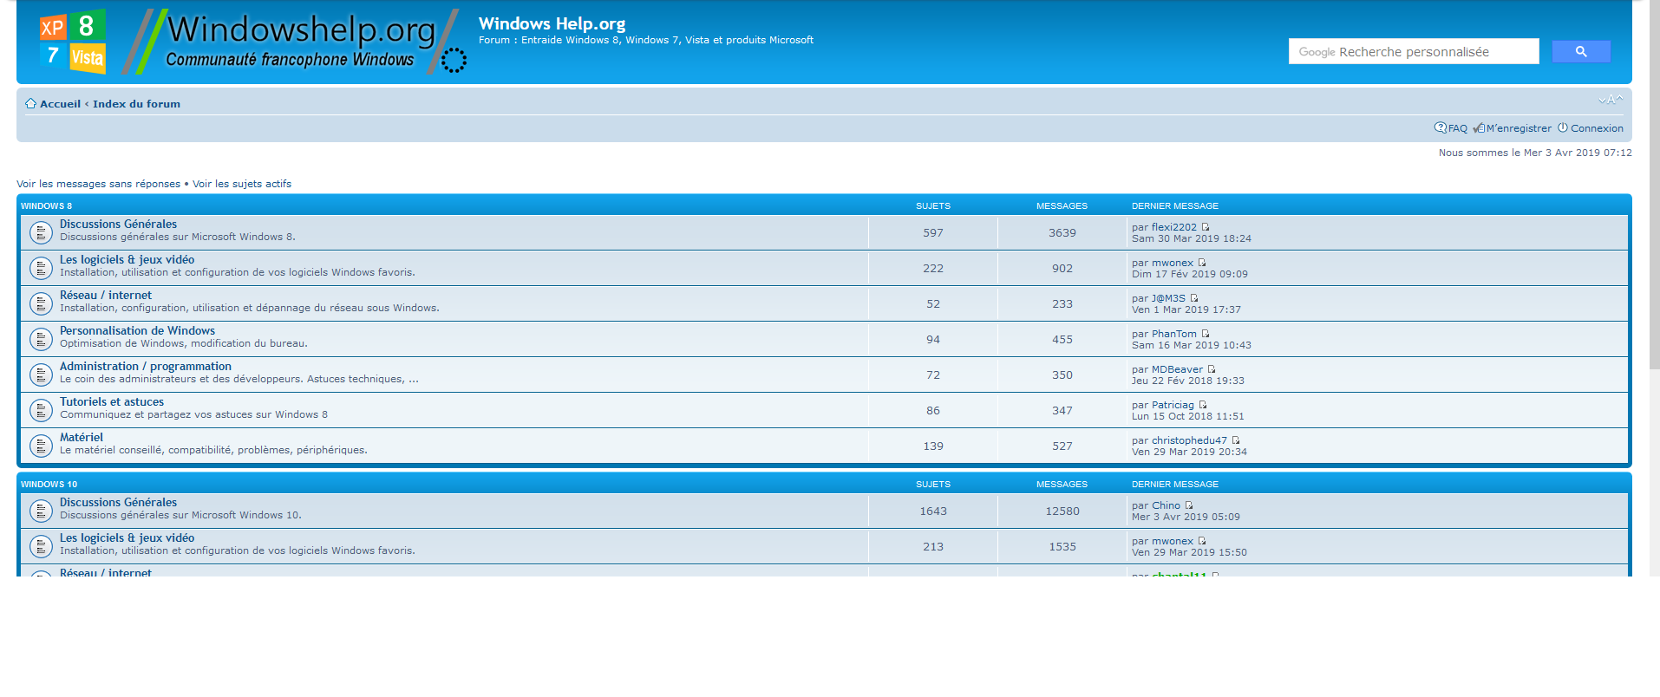The width and height of the screenshot is (1660, 697).
Task: View mwonex profile dated 17 Fév 2019
Action: pos(1173,263)
